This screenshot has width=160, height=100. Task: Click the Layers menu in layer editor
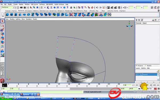[138, 68]
